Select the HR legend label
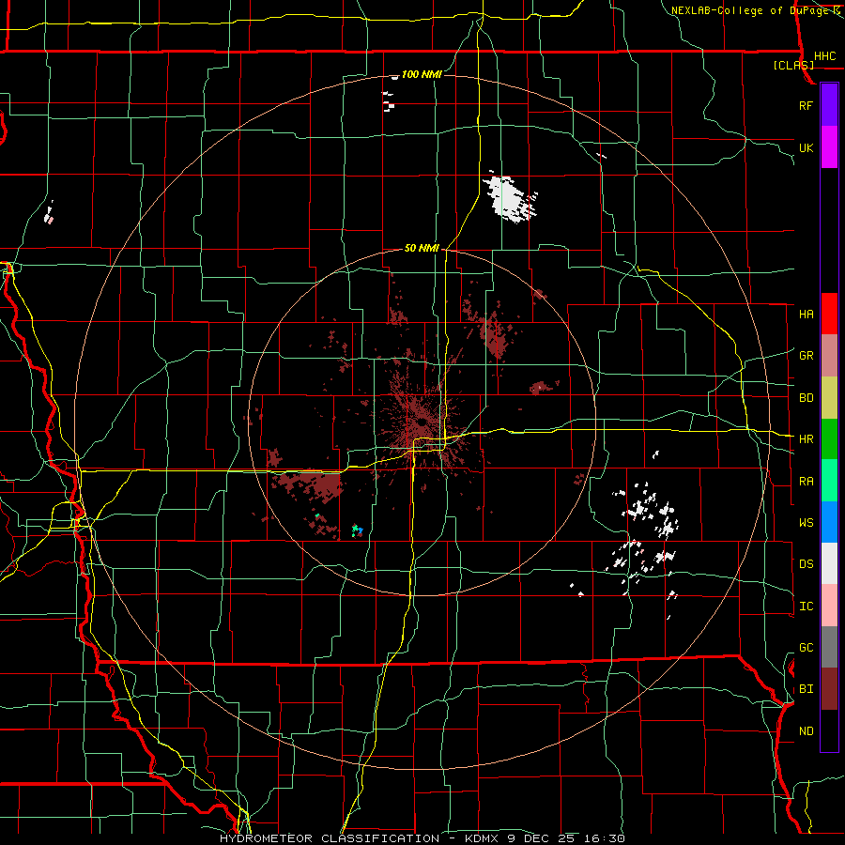845x845 pixels. point(806,438)
